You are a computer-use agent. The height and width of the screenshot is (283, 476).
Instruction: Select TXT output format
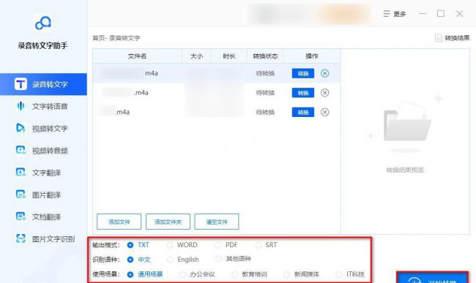138,245
